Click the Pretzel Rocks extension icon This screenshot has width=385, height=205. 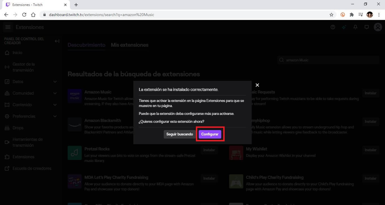coord(75,153)
